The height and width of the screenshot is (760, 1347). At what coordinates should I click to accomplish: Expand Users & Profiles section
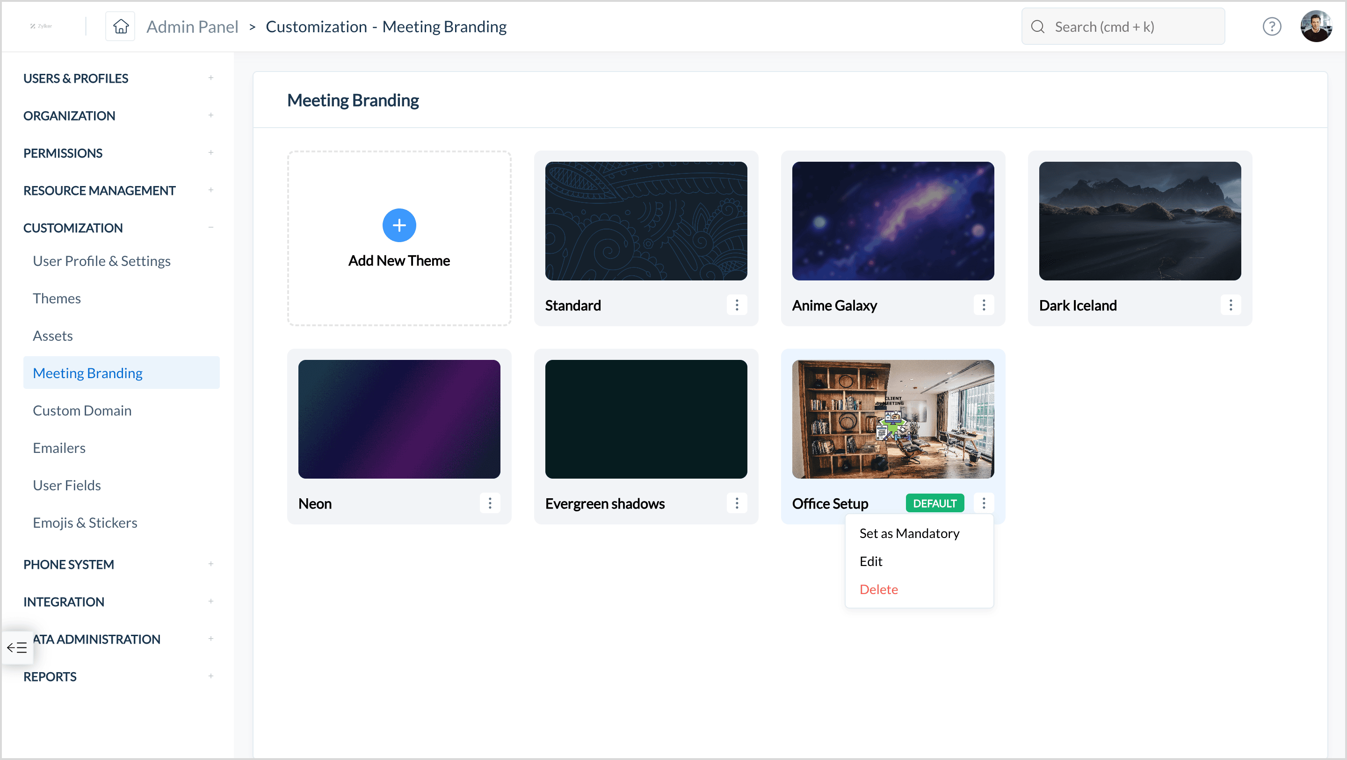tap(210, 78)
